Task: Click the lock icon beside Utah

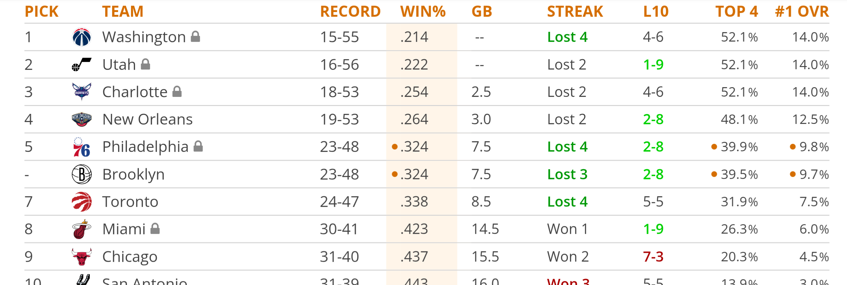Action: [x=146, y=64]
